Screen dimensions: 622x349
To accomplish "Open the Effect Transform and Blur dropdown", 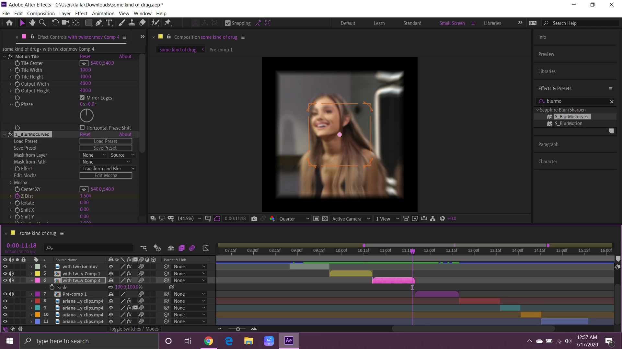I will pos(108,169).
